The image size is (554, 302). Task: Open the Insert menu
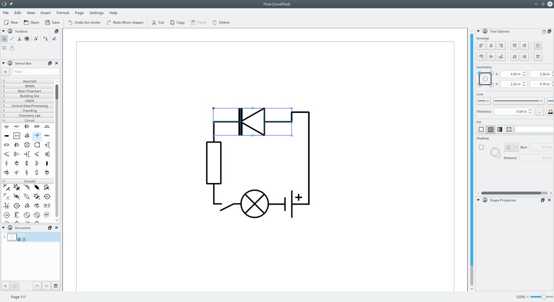(x=45, y=12)
